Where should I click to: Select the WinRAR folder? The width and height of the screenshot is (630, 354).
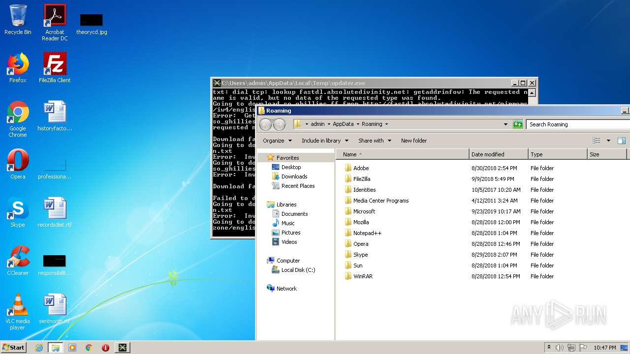[363, 276]
